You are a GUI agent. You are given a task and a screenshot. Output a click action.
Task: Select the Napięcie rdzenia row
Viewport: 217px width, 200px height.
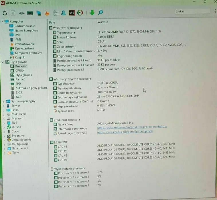coord(84,106)
